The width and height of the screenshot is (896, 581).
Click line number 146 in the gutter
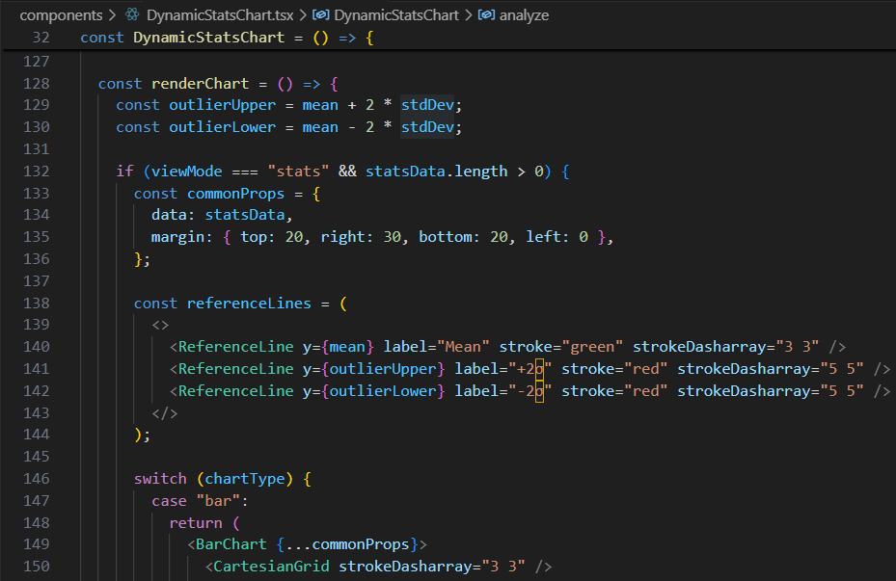pos(36,478)
